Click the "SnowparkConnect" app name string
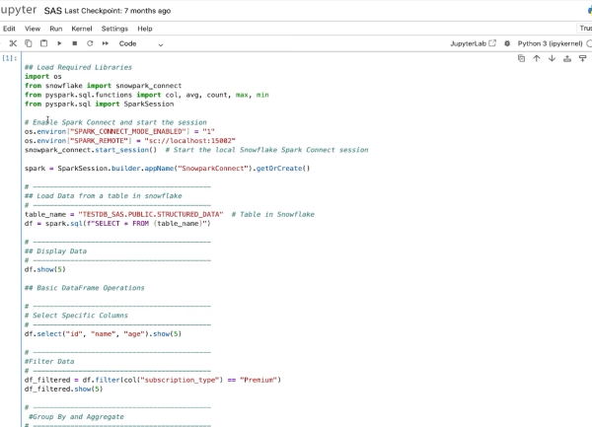The width and height of the screenshot is (592, 427). (x=213, y=169)
